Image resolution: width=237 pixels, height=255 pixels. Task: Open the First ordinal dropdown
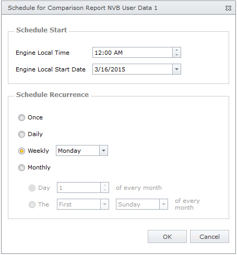pyautogui.click(x=104, y=204)
